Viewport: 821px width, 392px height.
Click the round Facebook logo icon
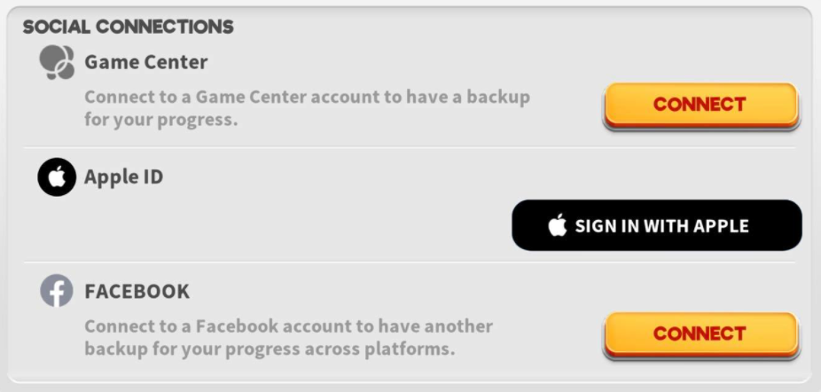click(x=57, y=291)
